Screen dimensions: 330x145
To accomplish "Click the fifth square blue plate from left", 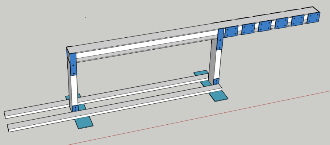I will tap(298, 21).
